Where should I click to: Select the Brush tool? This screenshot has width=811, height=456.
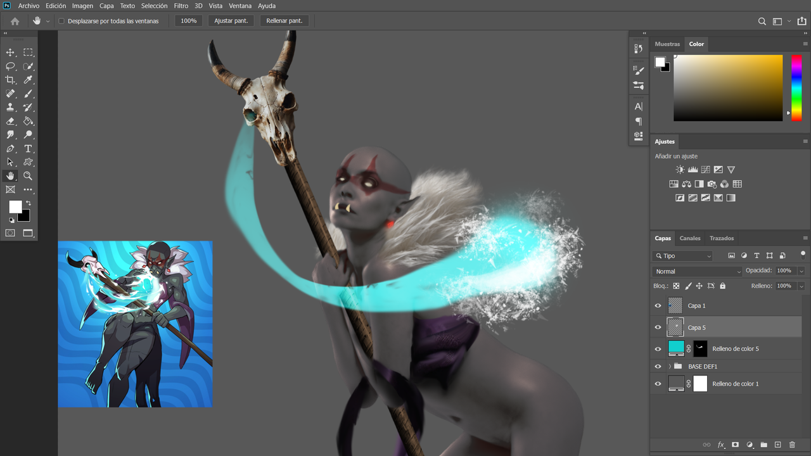click(x=28, y=94)
